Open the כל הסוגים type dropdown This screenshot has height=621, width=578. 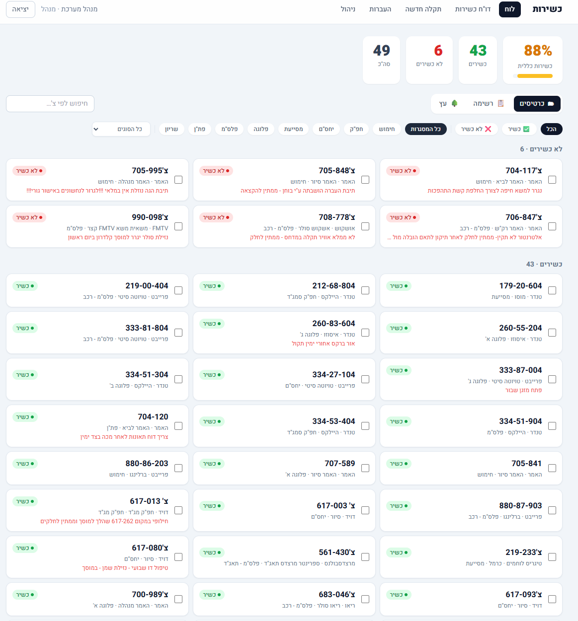[x=121, y=129]
